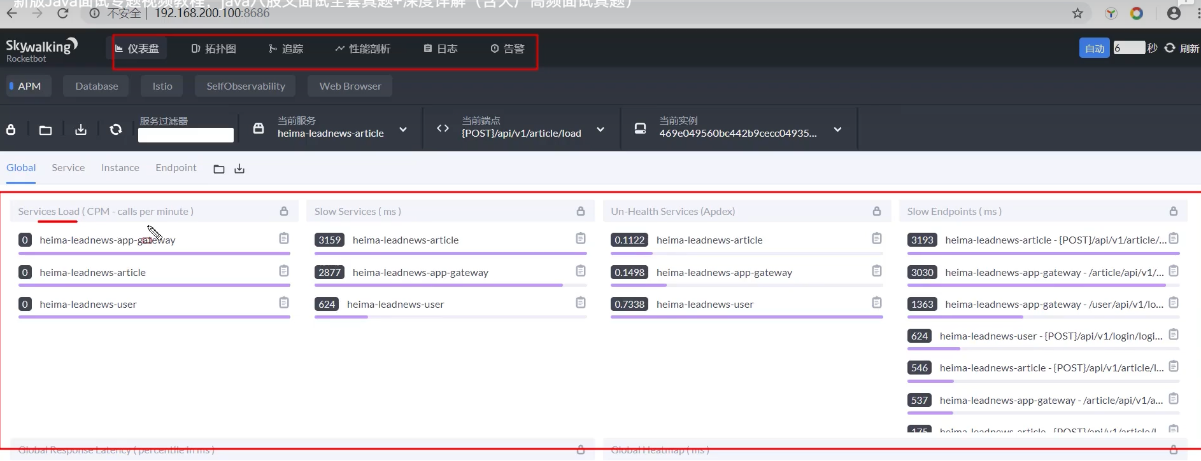Screen dimensions: 1201x461
Task: Switch to the Endpoint tab
Action: point(176,168)
